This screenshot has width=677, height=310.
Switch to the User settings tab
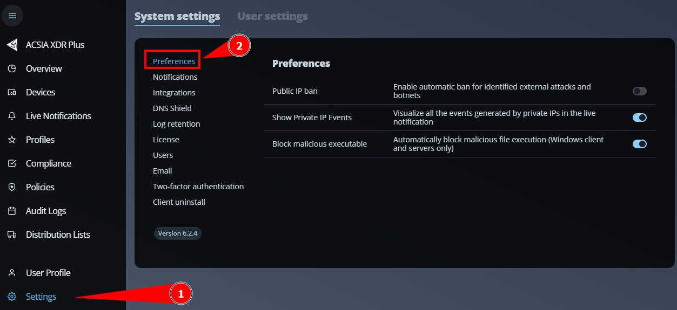(x=273, y=16)
